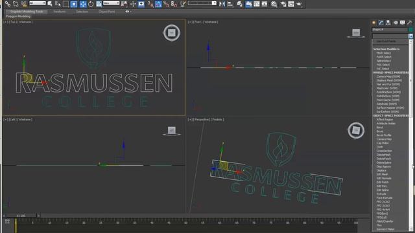Toggle Angle Snap on the toolbar

coord(158,4)
